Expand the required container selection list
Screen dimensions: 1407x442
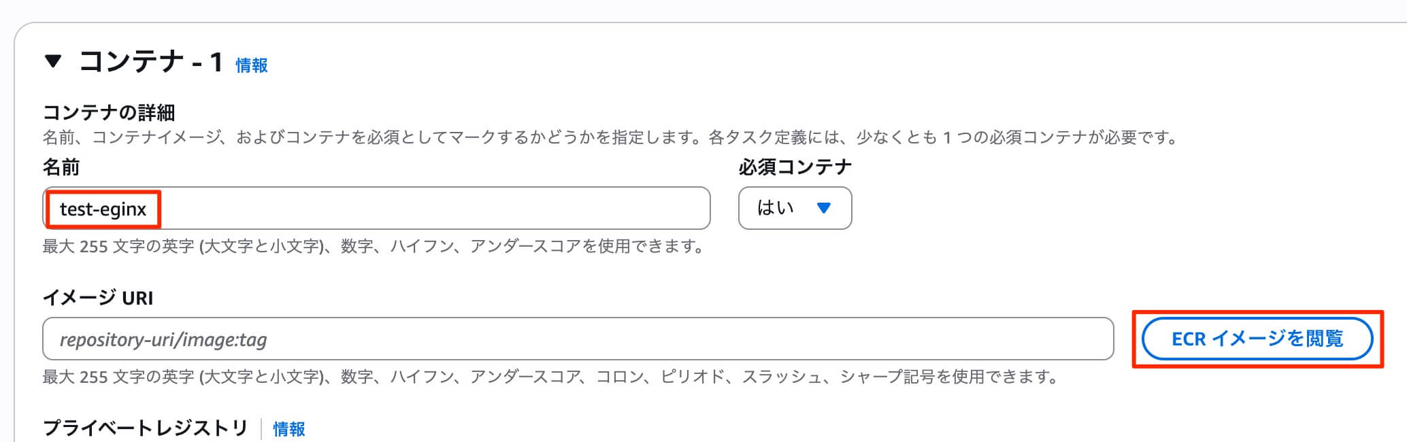point(794,208)
